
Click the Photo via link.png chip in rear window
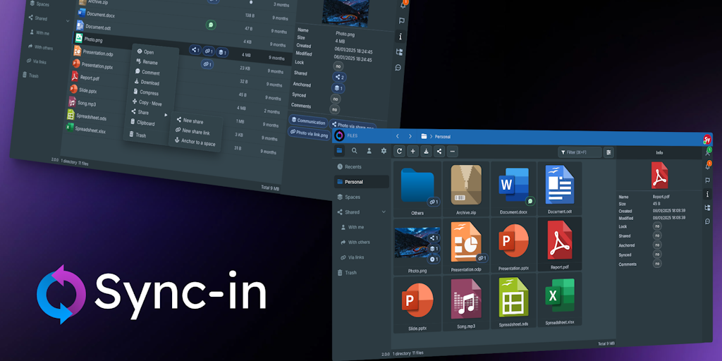(310, 133)
